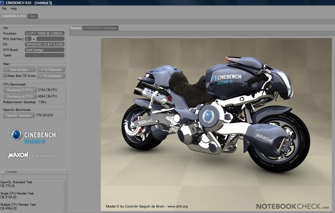Enable Keep Best CB Score checkbox

(x=5, y=76)
